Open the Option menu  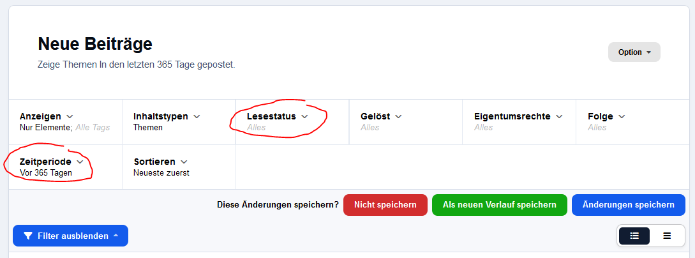[634, 52]
